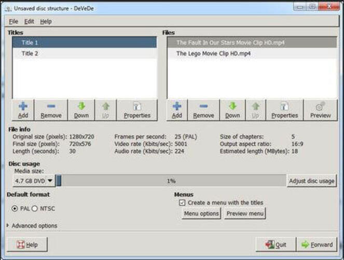Add a new file under Files list
Viewport: 344px width, 260px height.
pyautogui.click(x=177, y=110)
